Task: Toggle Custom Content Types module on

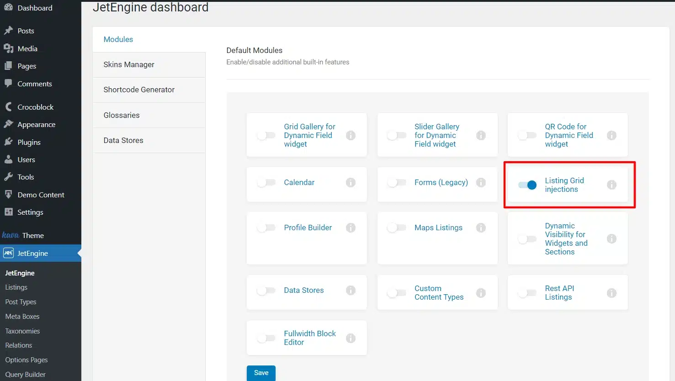Action: coord(396,293)
